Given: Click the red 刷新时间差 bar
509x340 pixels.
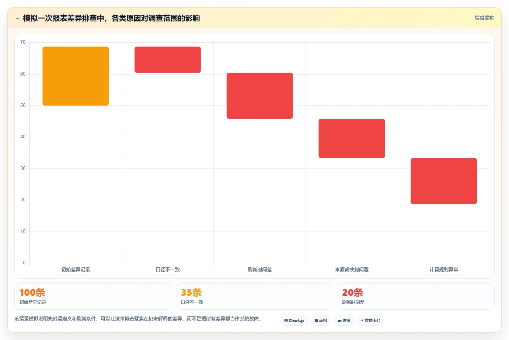Looking at the screenshot, I should (260, 96).
